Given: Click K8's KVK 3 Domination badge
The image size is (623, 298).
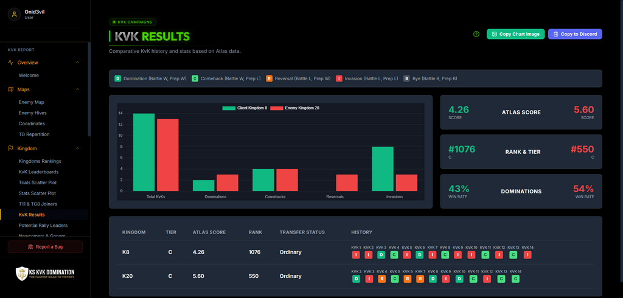Looking at the screenshot, I should tap(381, 255).
